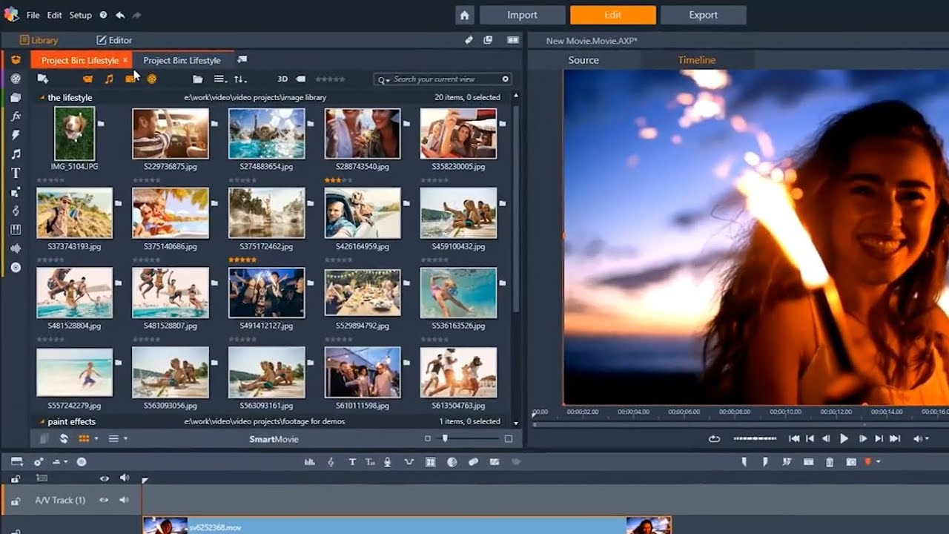Open the Project Bin icon in sidebar
This screenshot has height=534, width=949.
coord(16,59)
